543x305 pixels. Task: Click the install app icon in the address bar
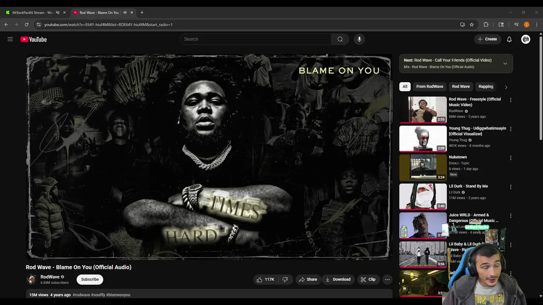pyautogui.click(x=462, y=25)
